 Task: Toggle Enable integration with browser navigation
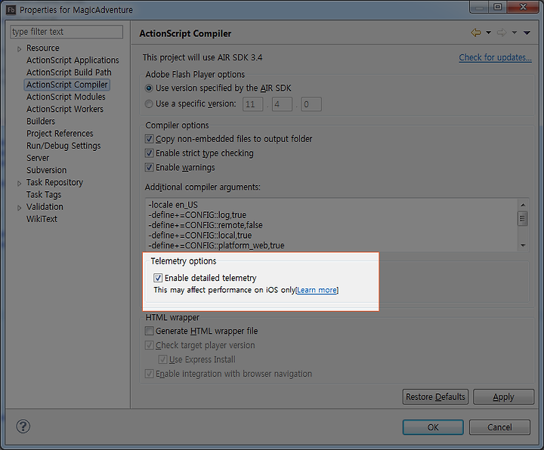[149, 374]
